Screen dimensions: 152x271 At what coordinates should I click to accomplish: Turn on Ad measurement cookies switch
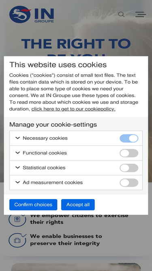(129, 183)
